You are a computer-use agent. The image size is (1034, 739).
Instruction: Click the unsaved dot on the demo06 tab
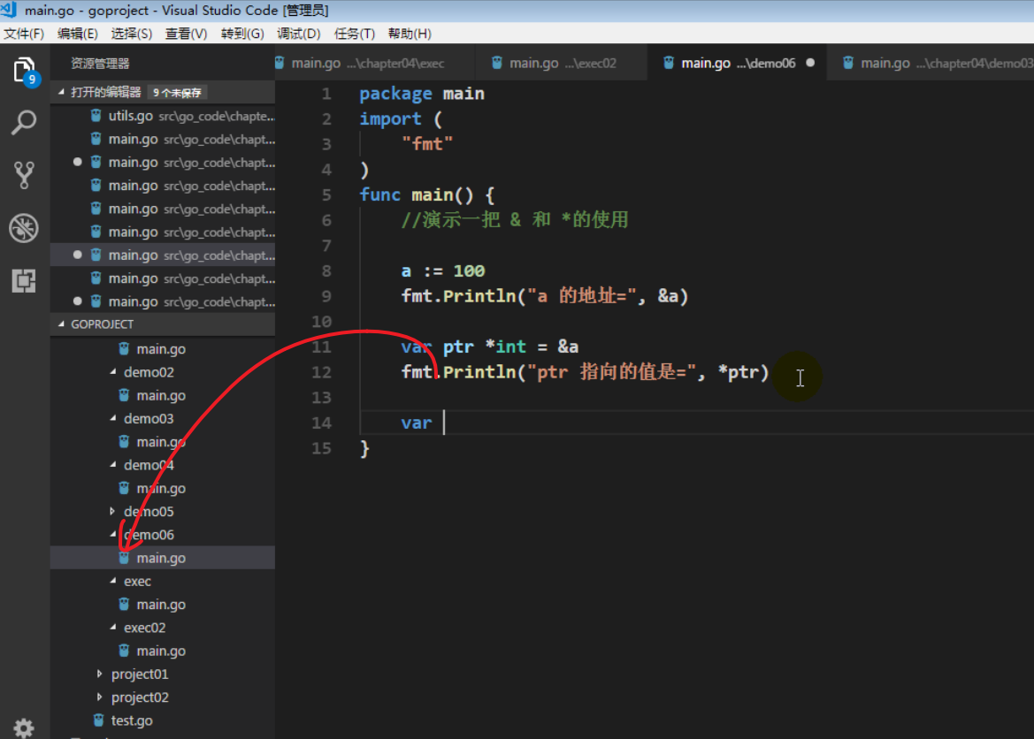tap(810, 63)
